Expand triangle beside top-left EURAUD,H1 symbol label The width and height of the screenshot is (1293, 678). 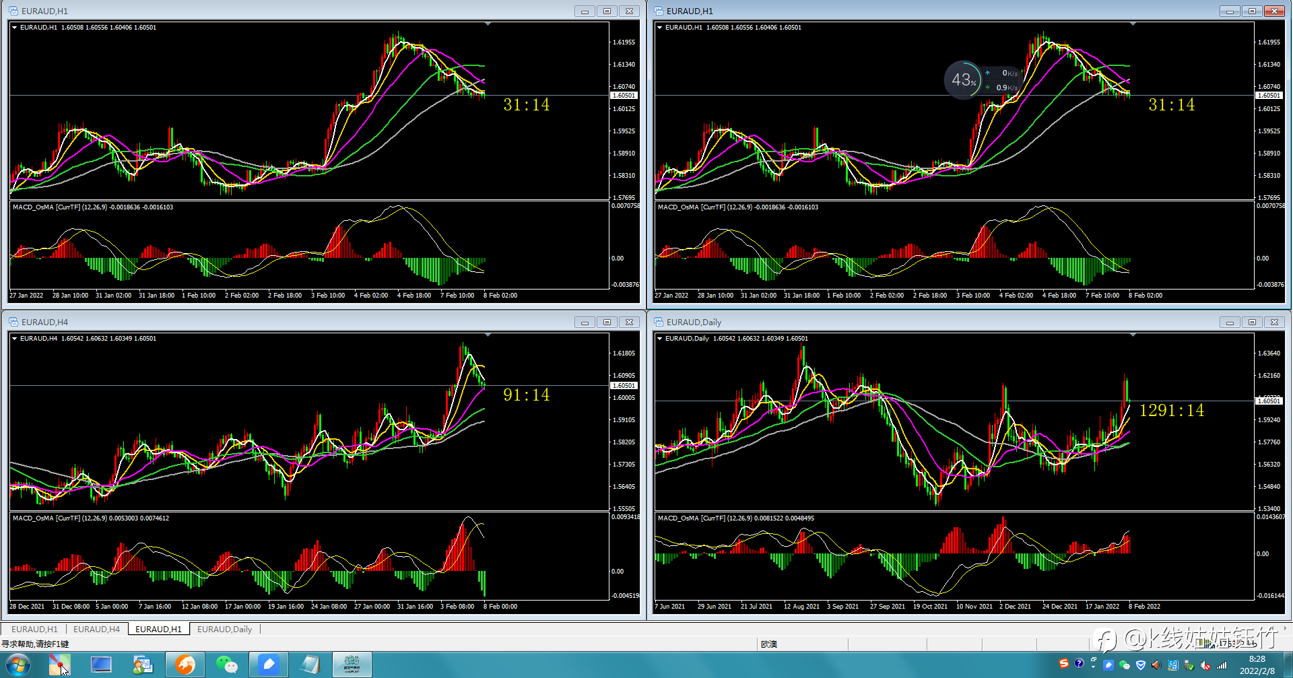coord(14,27)
